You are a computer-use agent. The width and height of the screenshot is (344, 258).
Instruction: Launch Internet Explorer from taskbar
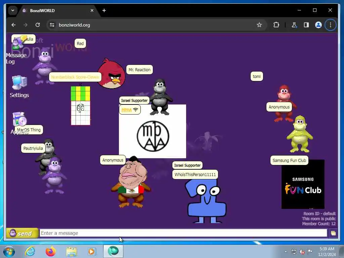pos(30,251)
